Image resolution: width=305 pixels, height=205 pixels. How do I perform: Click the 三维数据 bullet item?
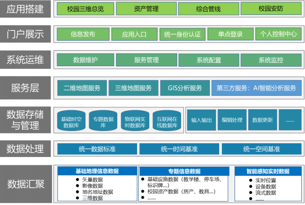89,198
